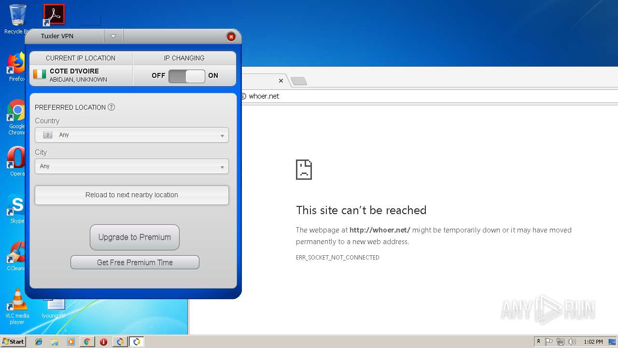
Task: Open the Tuxler VPN menu dropdown arrow
Action: coord(113,36)
